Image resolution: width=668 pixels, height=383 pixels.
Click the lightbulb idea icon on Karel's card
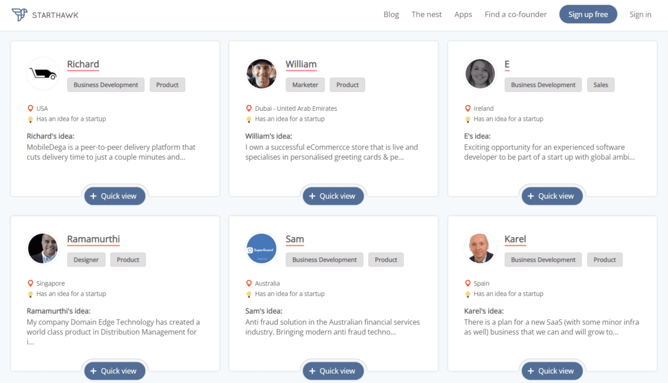pyautogui.click(x=468, y=293)
